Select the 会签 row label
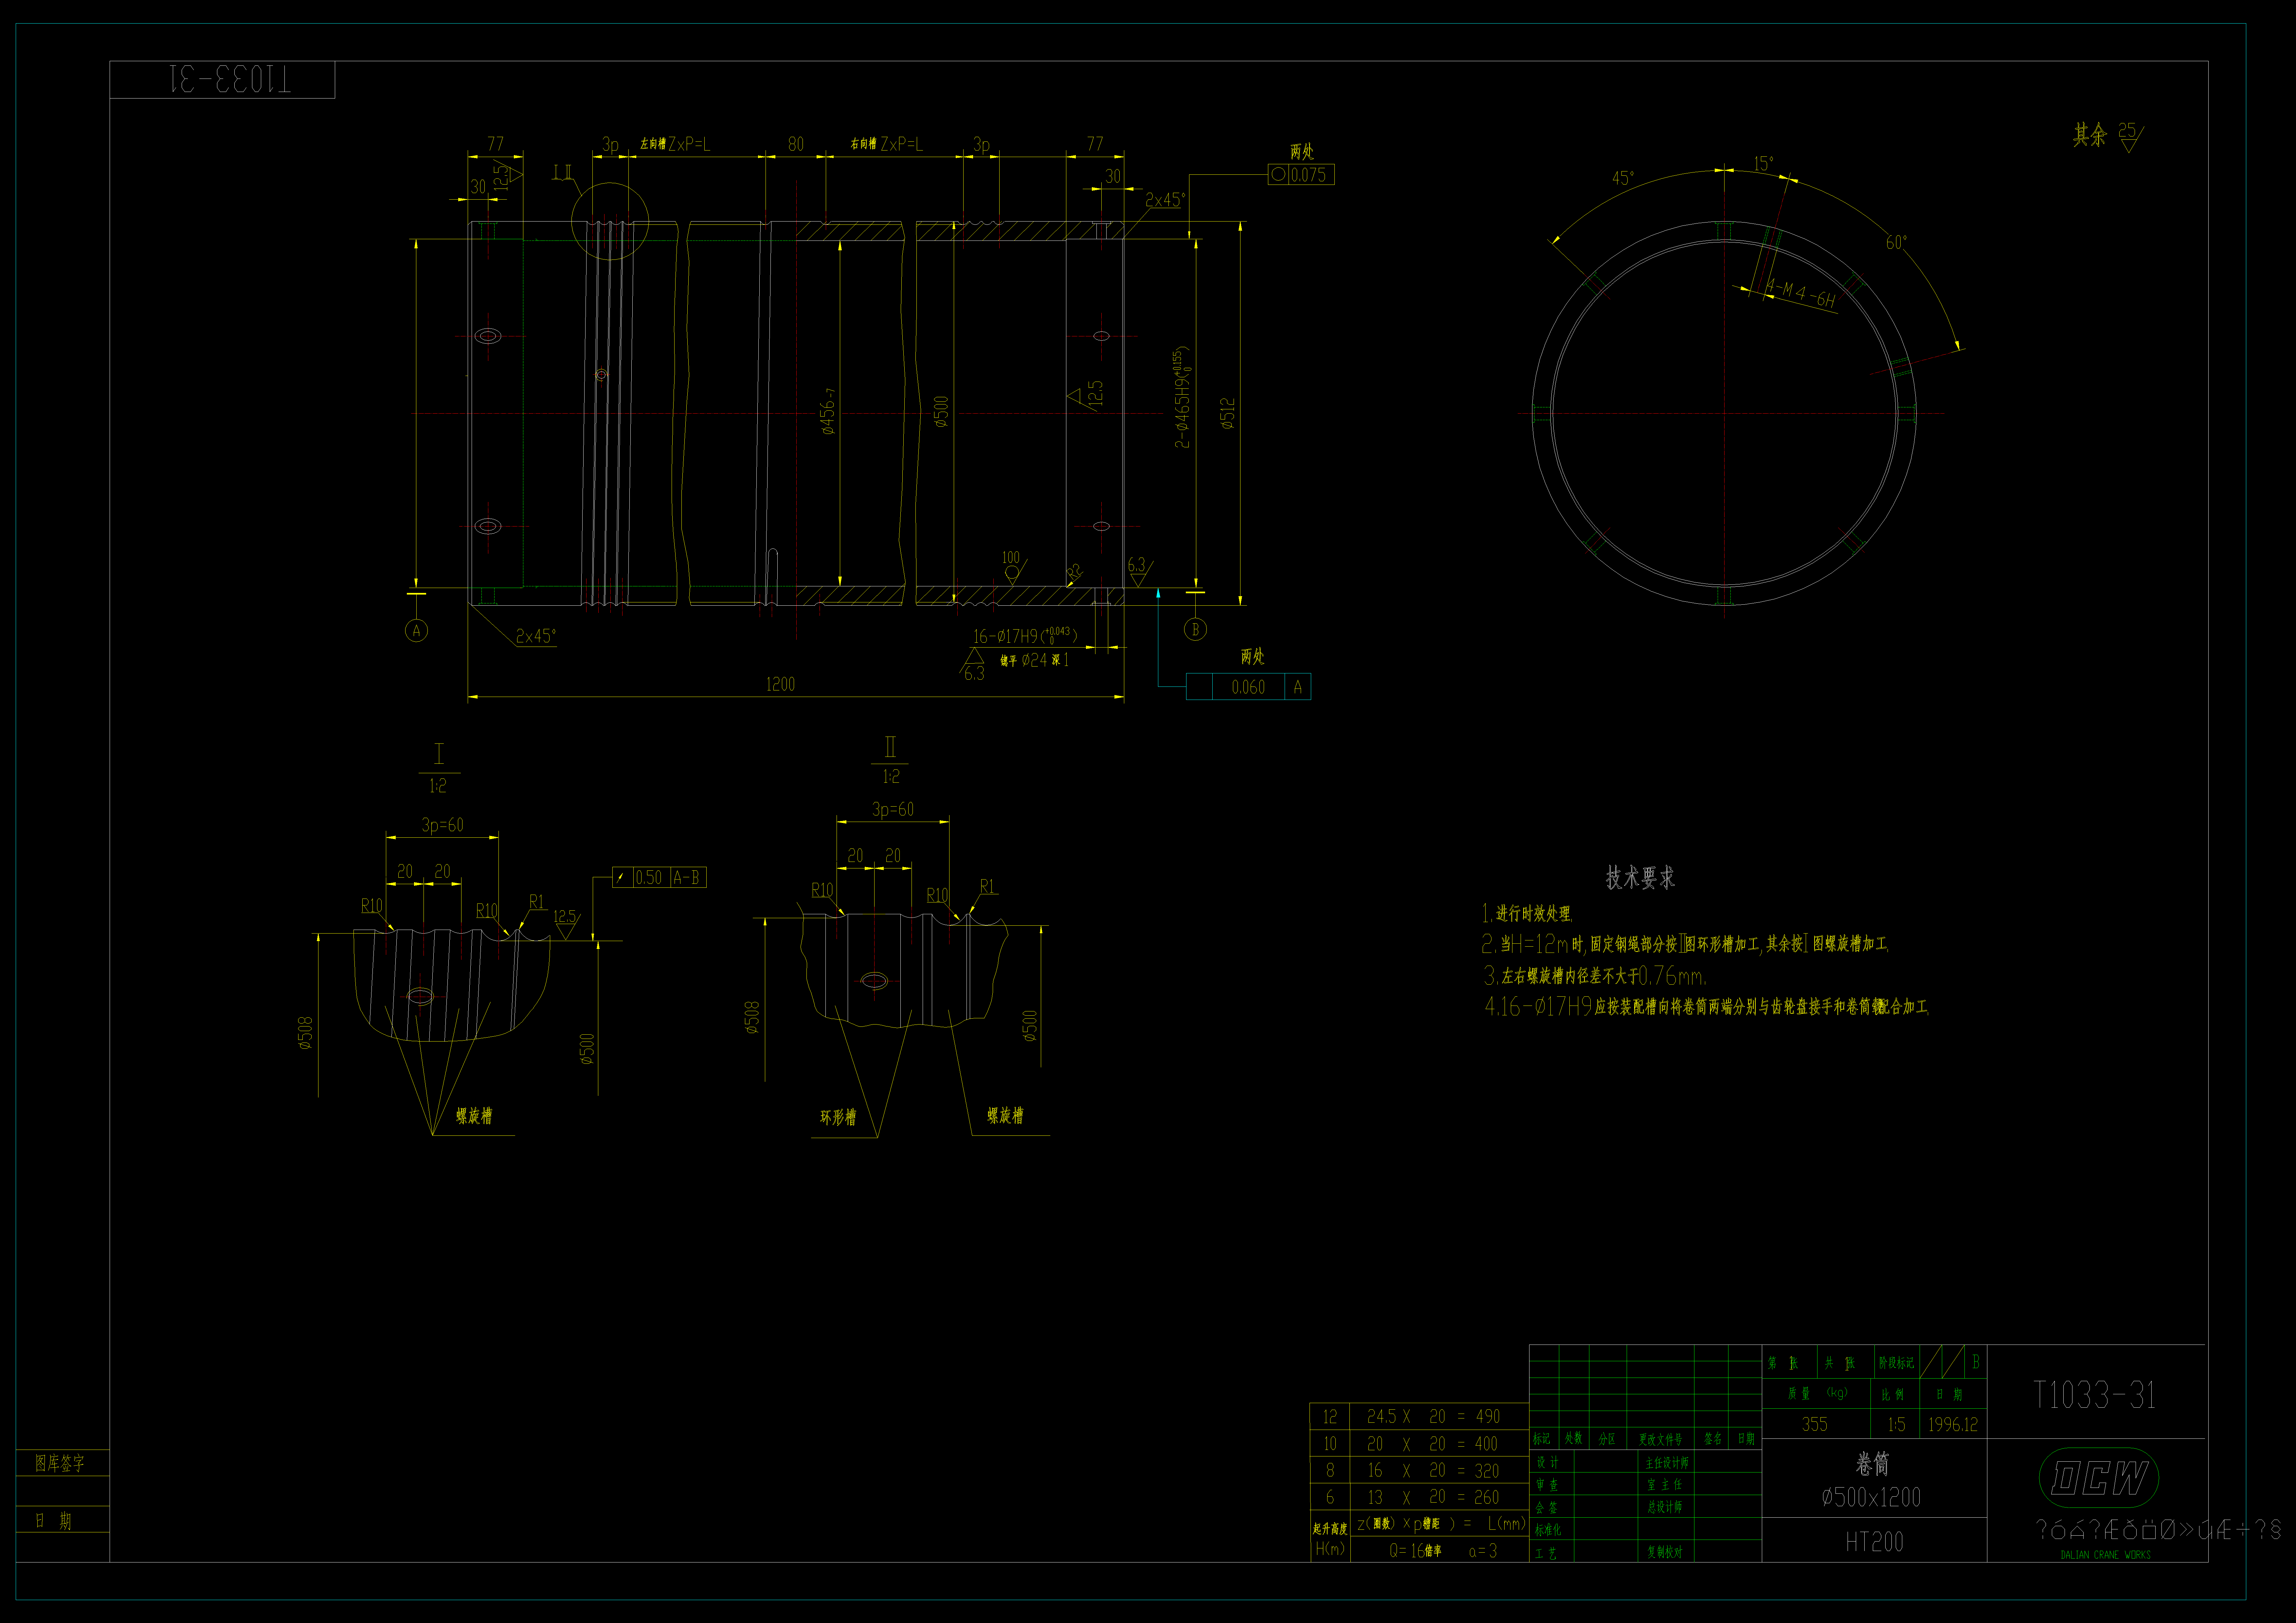 coord(1547,1508)
